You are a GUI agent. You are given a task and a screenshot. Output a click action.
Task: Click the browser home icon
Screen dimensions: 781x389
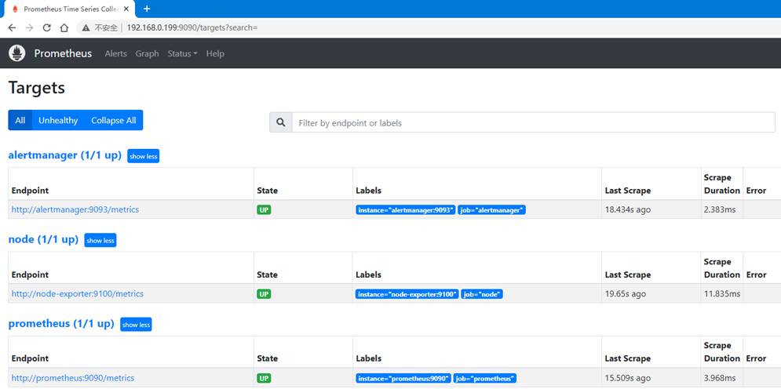click(x=64, y=28)
